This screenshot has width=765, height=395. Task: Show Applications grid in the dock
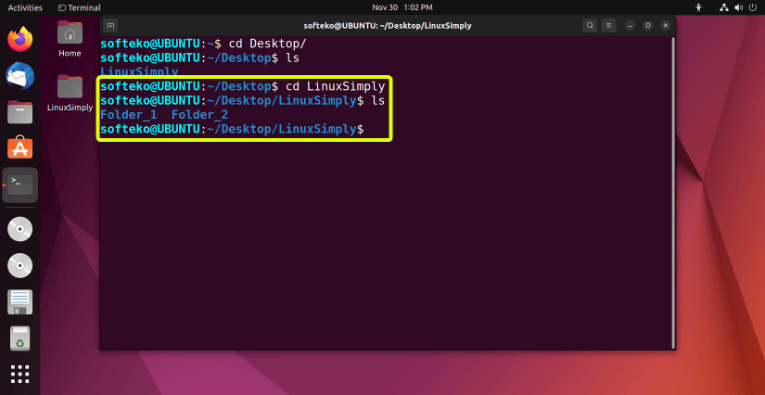pos(20,375)
